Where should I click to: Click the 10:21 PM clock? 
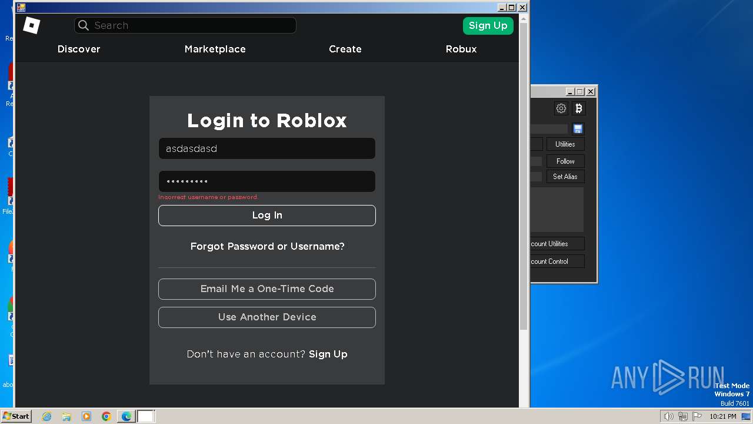(x=723, y=416)
